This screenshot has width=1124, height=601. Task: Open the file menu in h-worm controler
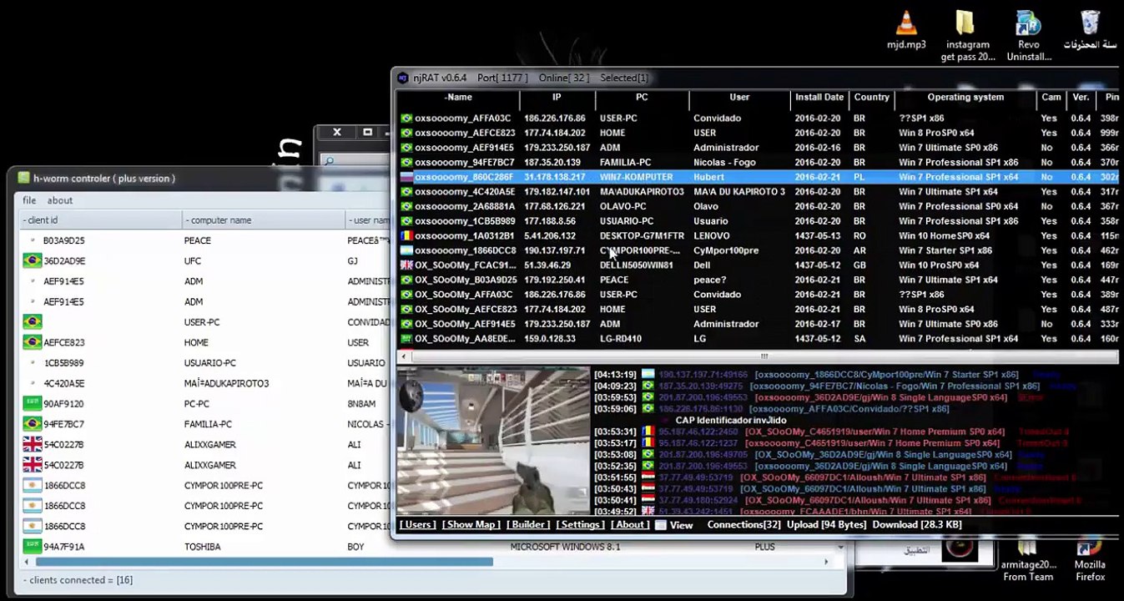[29, 200]
